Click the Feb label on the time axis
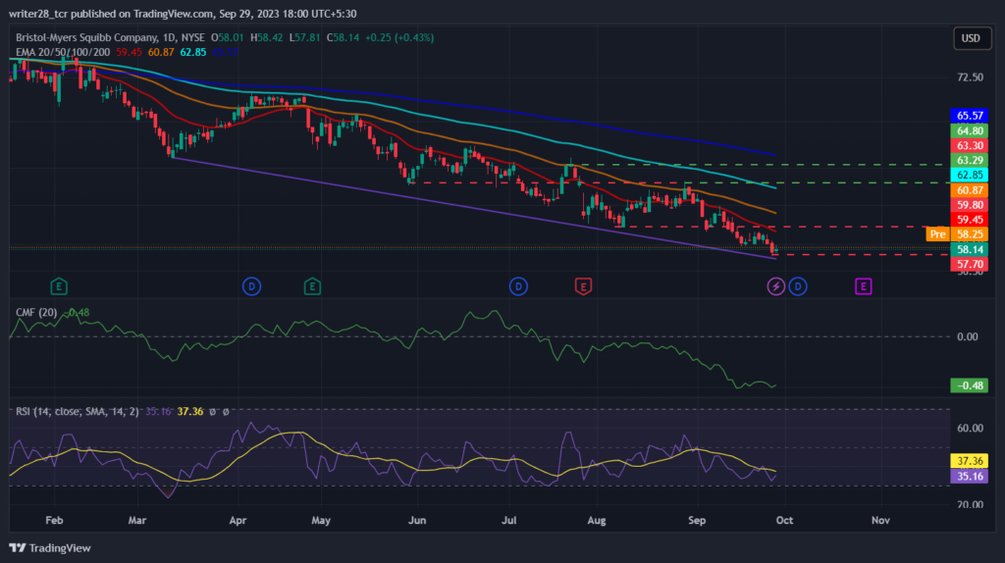Viewport: 1005px width, 563px height. [x=55, y=520]
